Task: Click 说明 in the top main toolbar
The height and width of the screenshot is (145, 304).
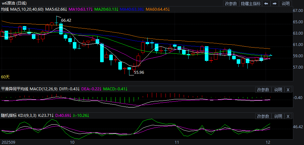Action: 285,4
